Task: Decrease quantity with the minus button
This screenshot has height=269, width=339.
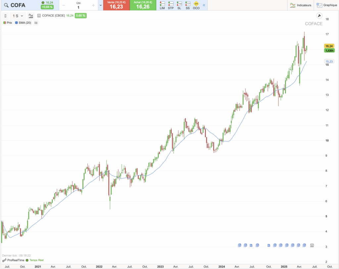Action: pyautogui.click(x=64, y=5)
